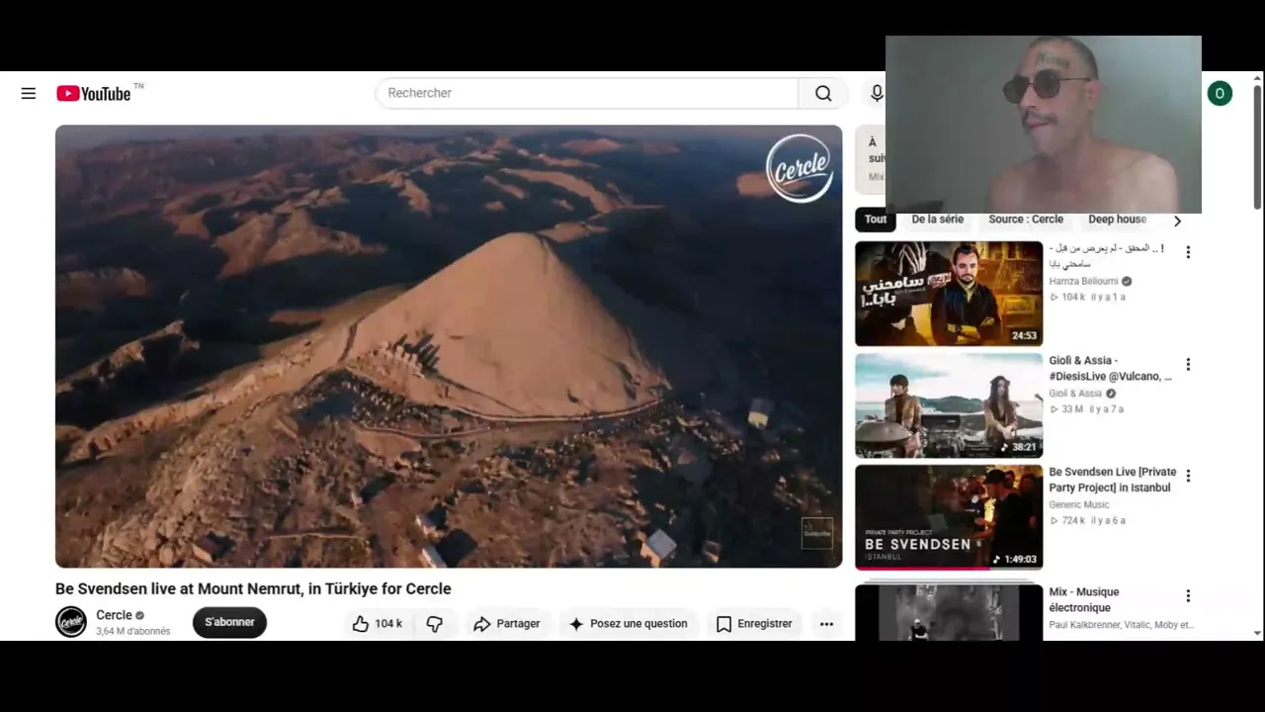Screen dimensions: 1265x712
Task: Open options menu for Giolì & Assia video
Action: click(x=1188, y=364)
